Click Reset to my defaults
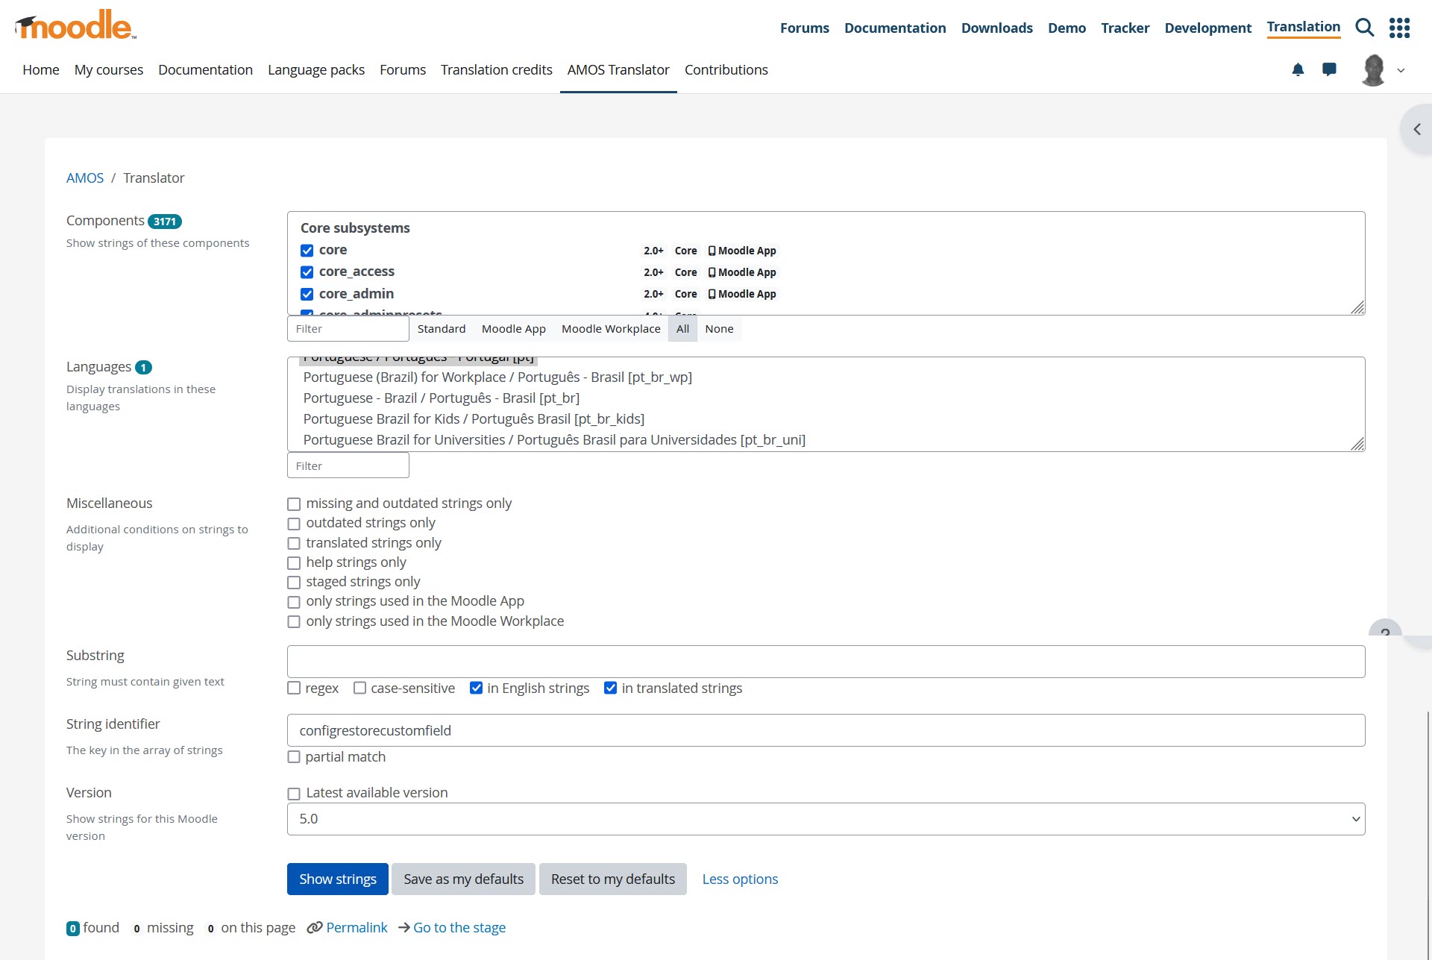 coord(613,879)
